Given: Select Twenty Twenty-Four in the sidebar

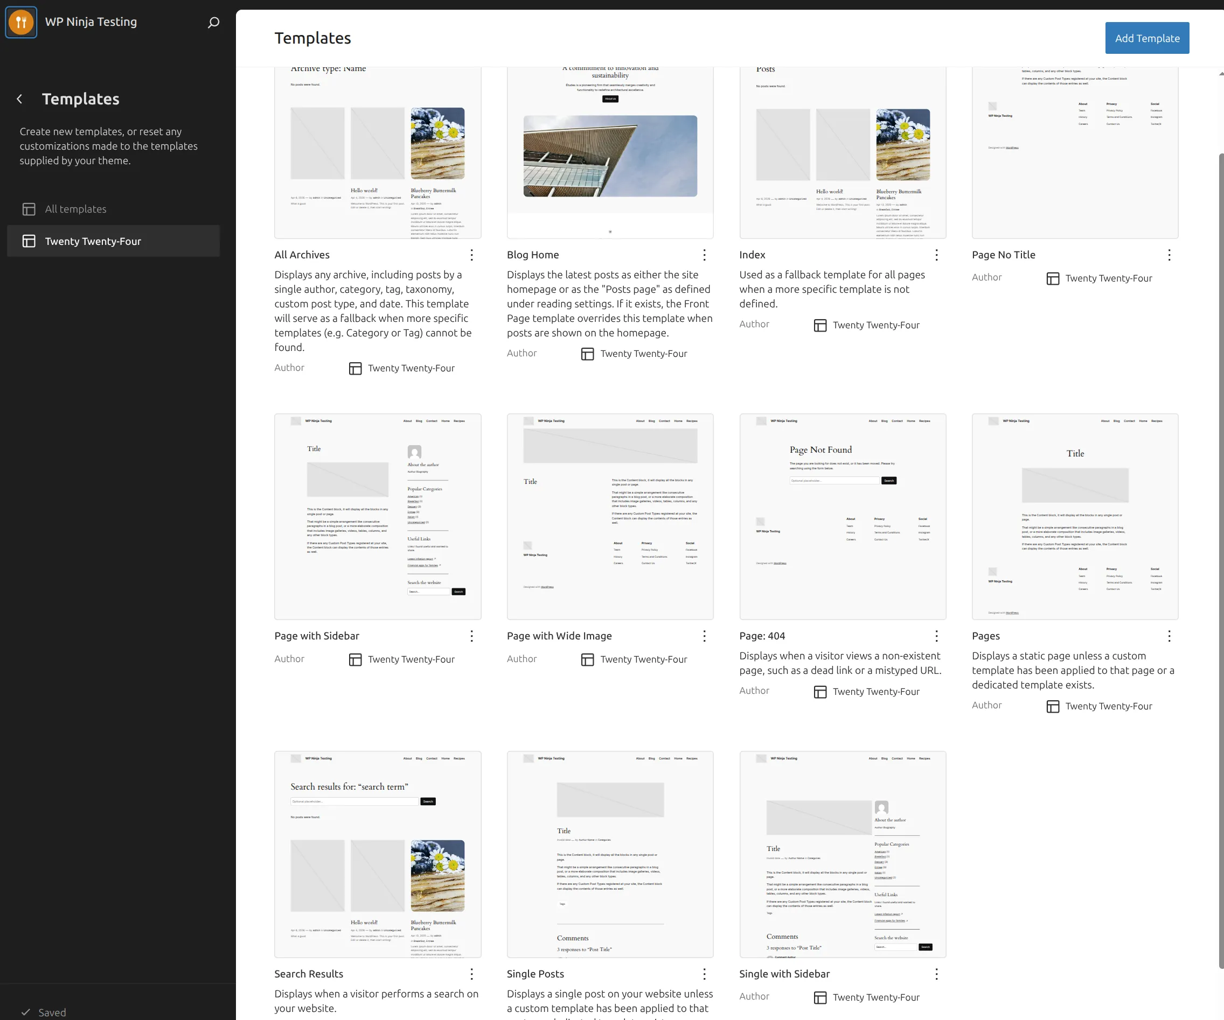Looking at the screenshot, I should [93, 241].
